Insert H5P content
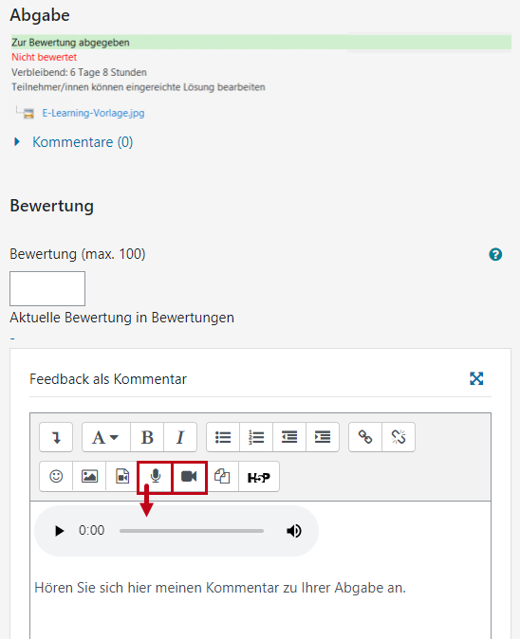The image size is (520, 639). point(259,476)
